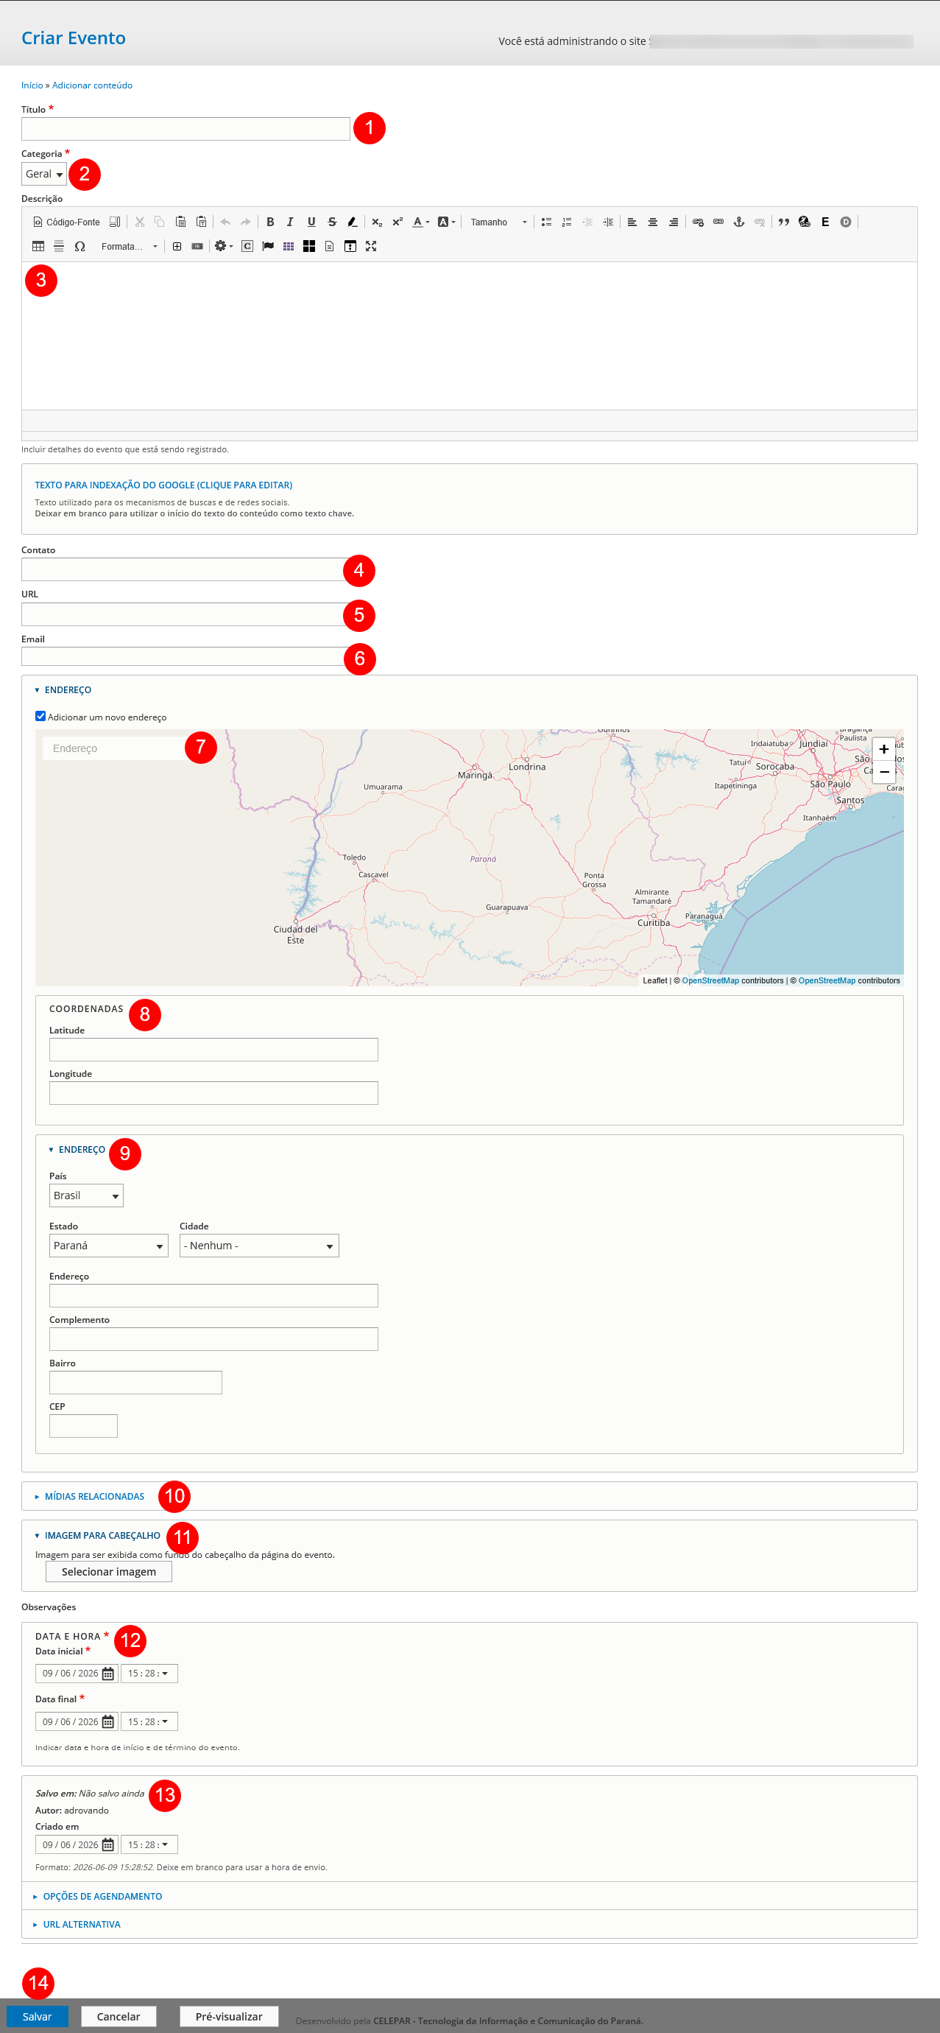Apply italic formatting in Descrição editor

(290, 222)
